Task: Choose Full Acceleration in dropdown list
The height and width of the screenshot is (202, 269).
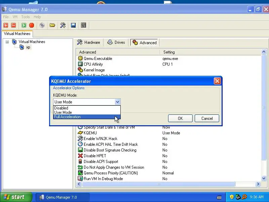Action: (87, 117)
